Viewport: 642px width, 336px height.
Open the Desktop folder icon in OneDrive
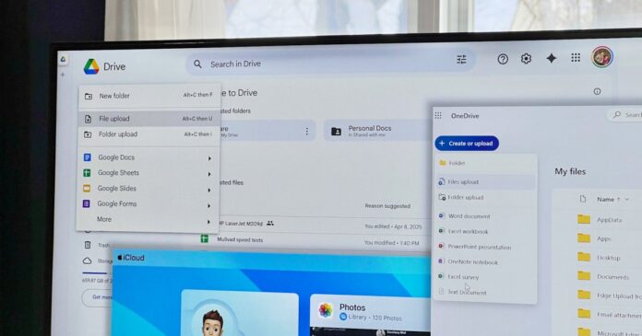[x=584, y=257]
